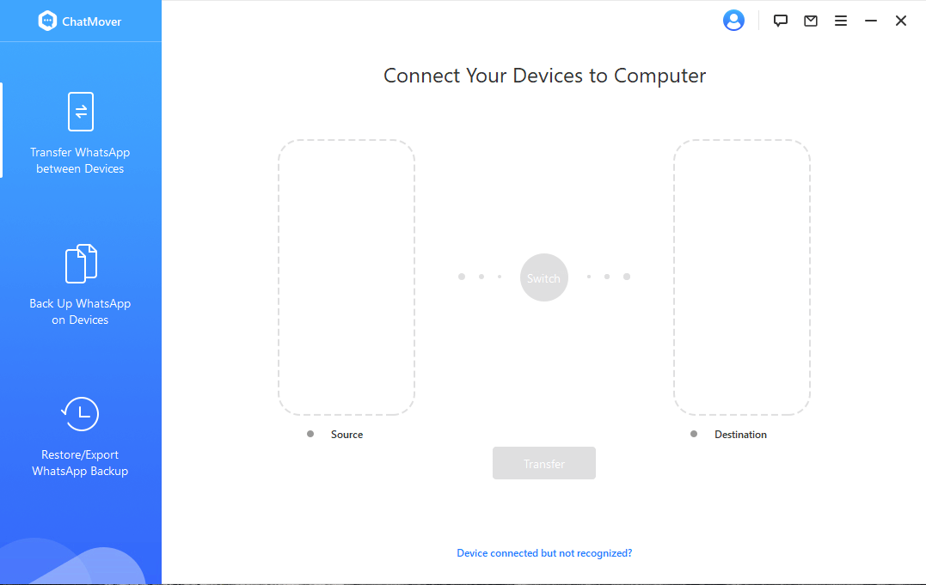Open the user account profile icon
This screenshot has height=585, width=926.
[x=733, y=21]
